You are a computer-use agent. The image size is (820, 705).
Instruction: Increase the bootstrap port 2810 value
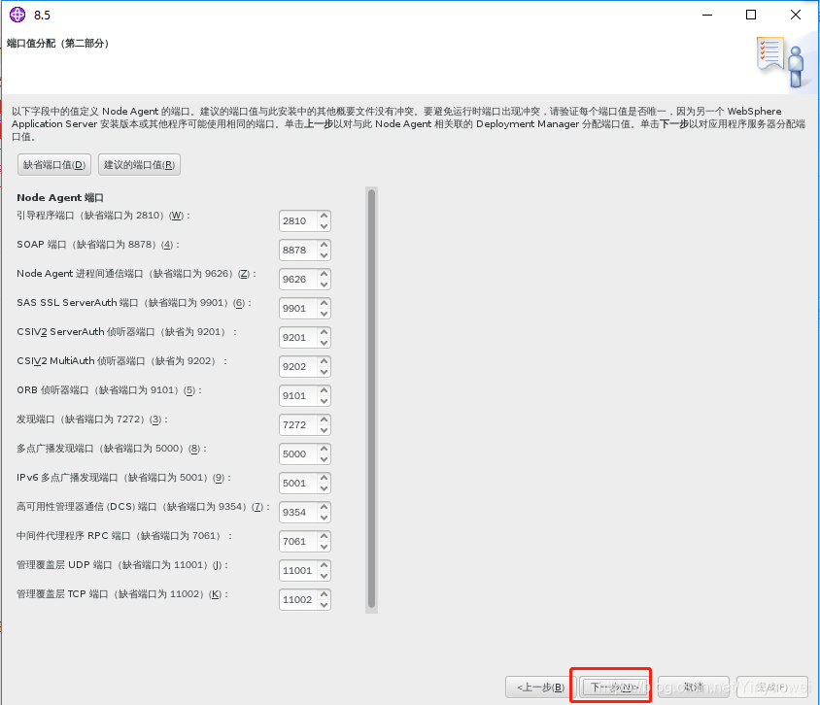(x=325, y=216)
